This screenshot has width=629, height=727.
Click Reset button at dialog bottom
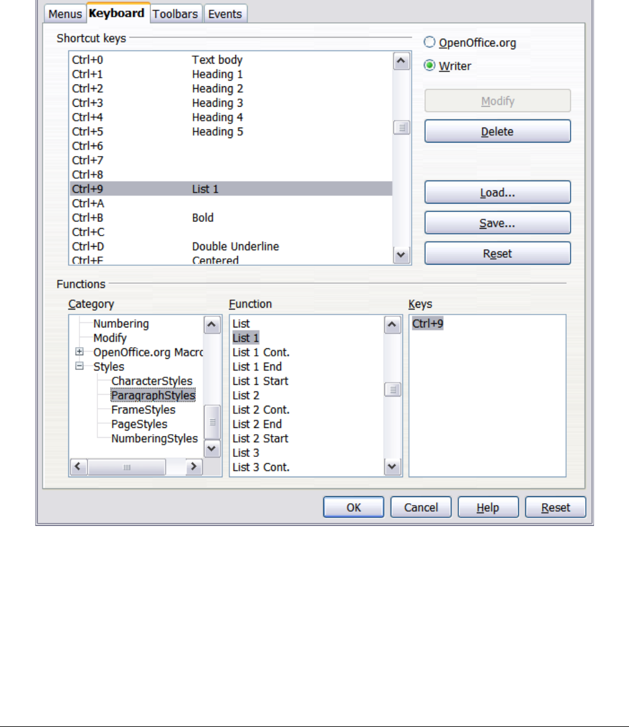(555, 507)
